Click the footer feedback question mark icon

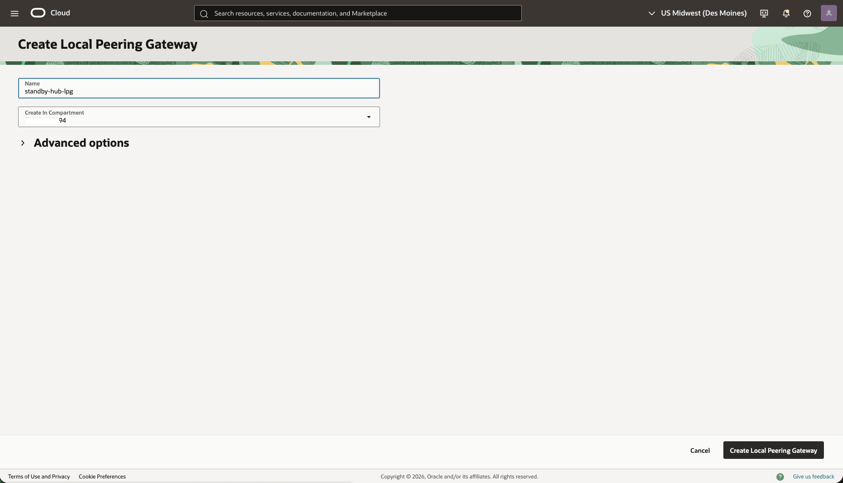(781, 476)
